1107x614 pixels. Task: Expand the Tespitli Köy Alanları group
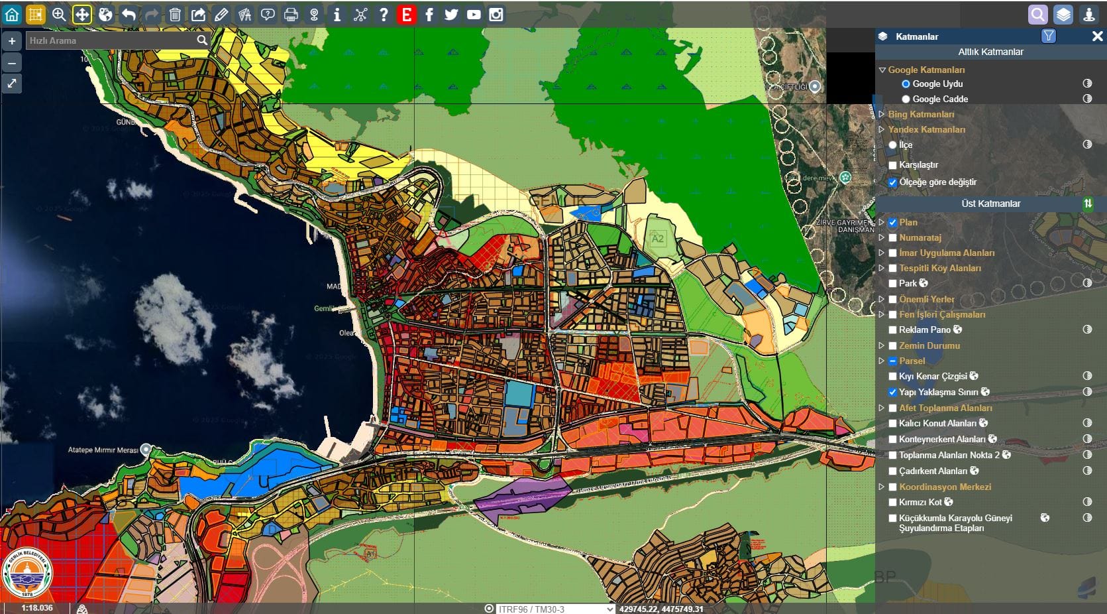point(882,268)
